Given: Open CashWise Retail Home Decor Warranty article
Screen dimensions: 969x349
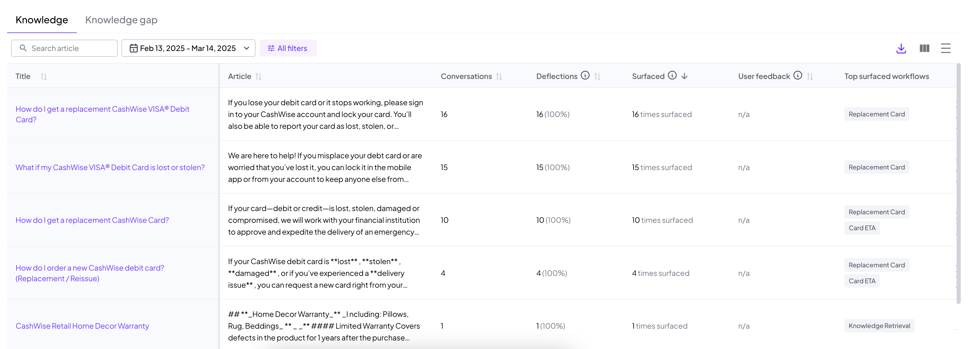Looking at the screenshot, I should 82,326.
